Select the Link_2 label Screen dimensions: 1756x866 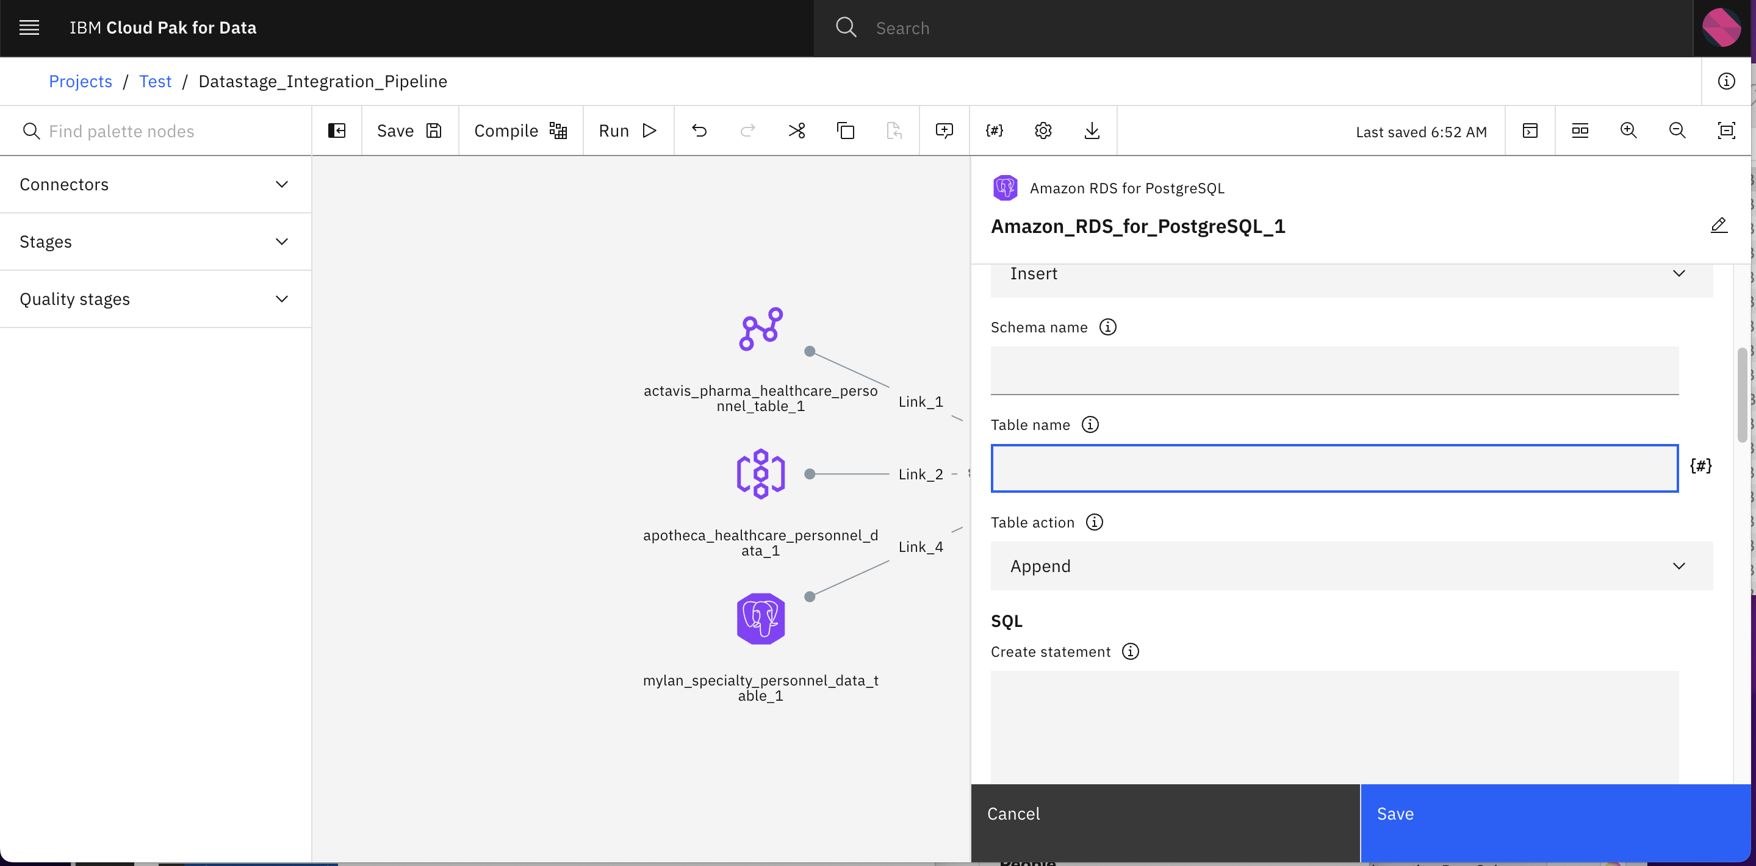click(x=920, y=474)
